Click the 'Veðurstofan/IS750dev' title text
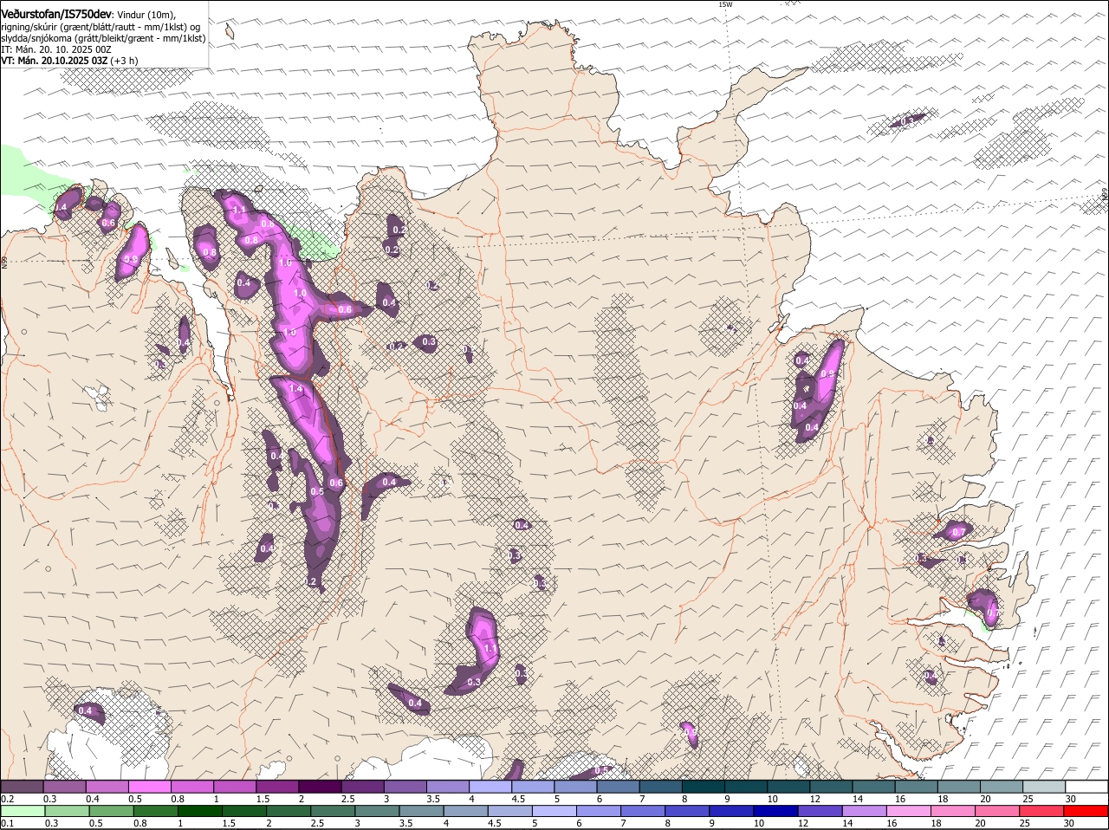 point(56,15)
